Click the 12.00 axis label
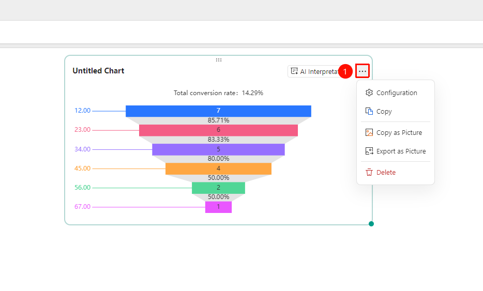 (82, 111)
